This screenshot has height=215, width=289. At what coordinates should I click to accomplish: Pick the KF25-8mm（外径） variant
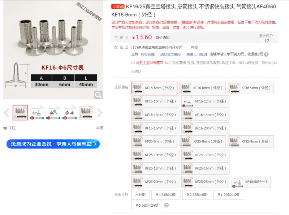tap(203, 141)
